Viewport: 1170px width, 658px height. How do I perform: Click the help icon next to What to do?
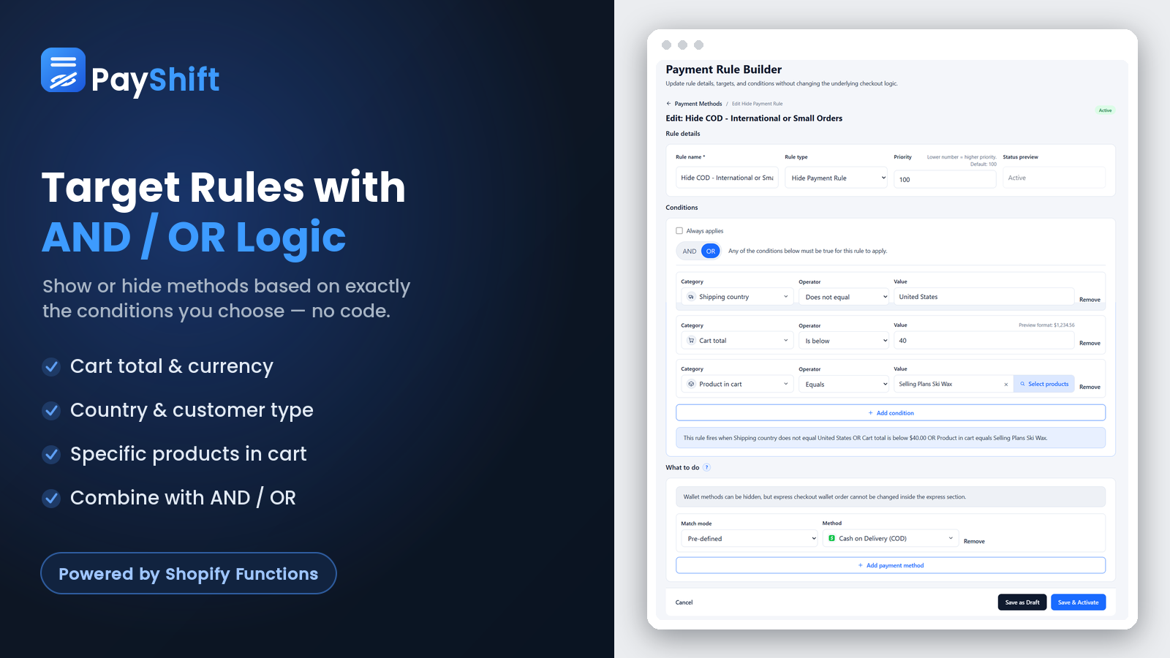click(706, 468)
